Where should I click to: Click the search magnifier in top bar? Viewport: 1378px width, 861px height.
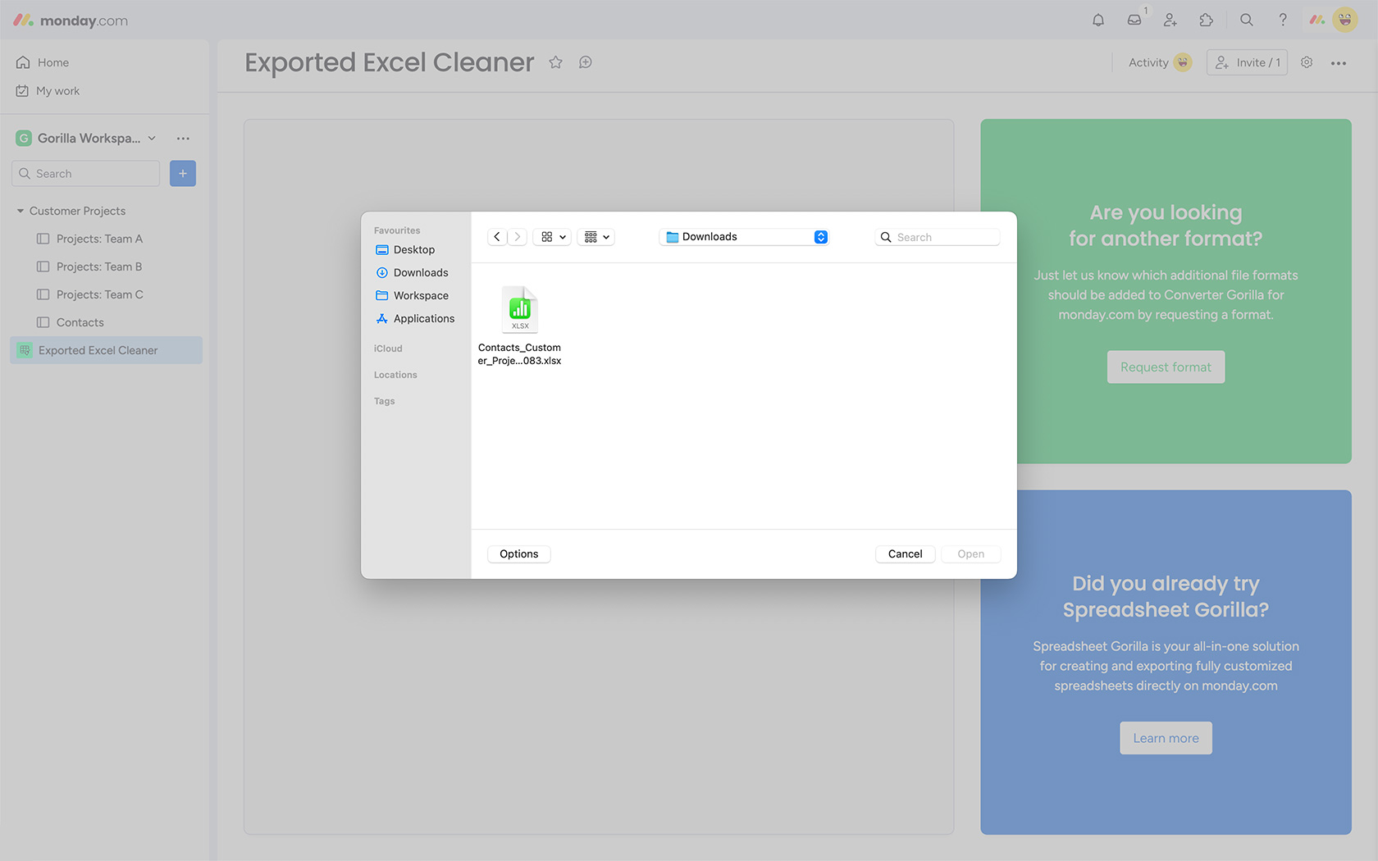(x=1246, y=20)
